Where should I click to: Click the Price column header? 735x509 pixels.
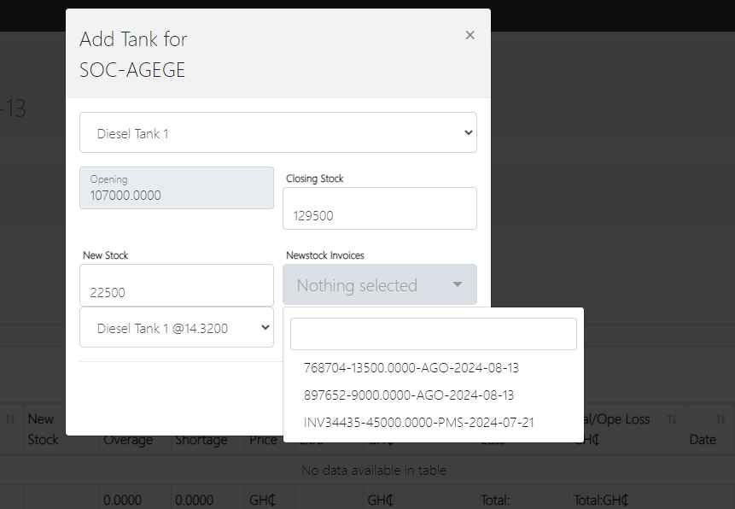(263, 439)
